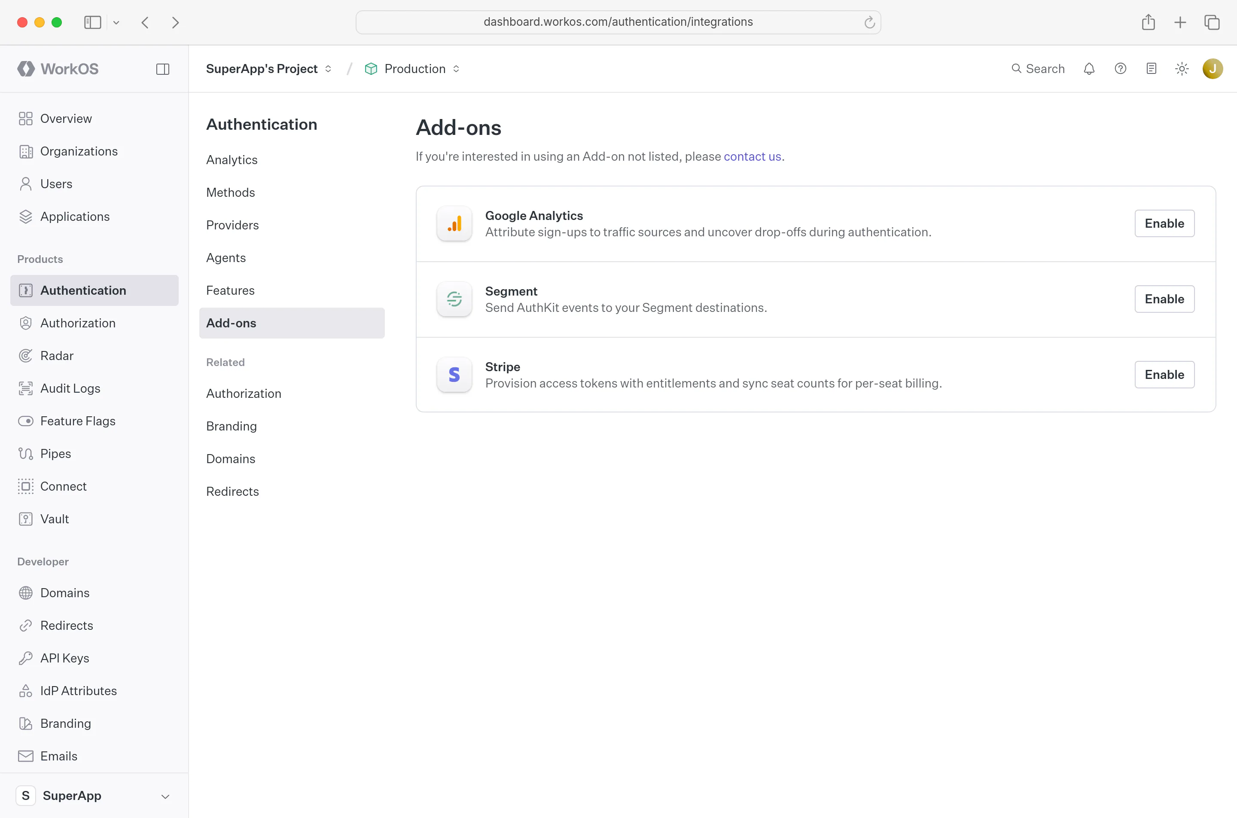The height and width of the screenshot is (818, 1237).
Task: Open Authentication in Products sidebar
Action: (94, 290)
